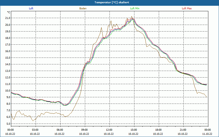Click the 'Boden' legend label
This screenshot has width=219, height=137.
(x=83, y=8)
